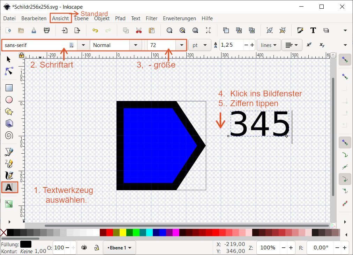Activate the Calligraphy tool
Viewport: 353px width, 255px height.
click(9, 175)
